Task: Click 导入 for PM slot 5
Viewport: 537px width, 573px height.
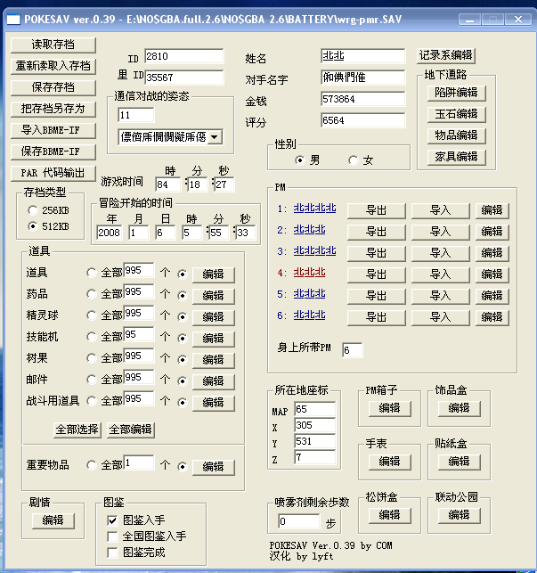Action: coord(441,296)
